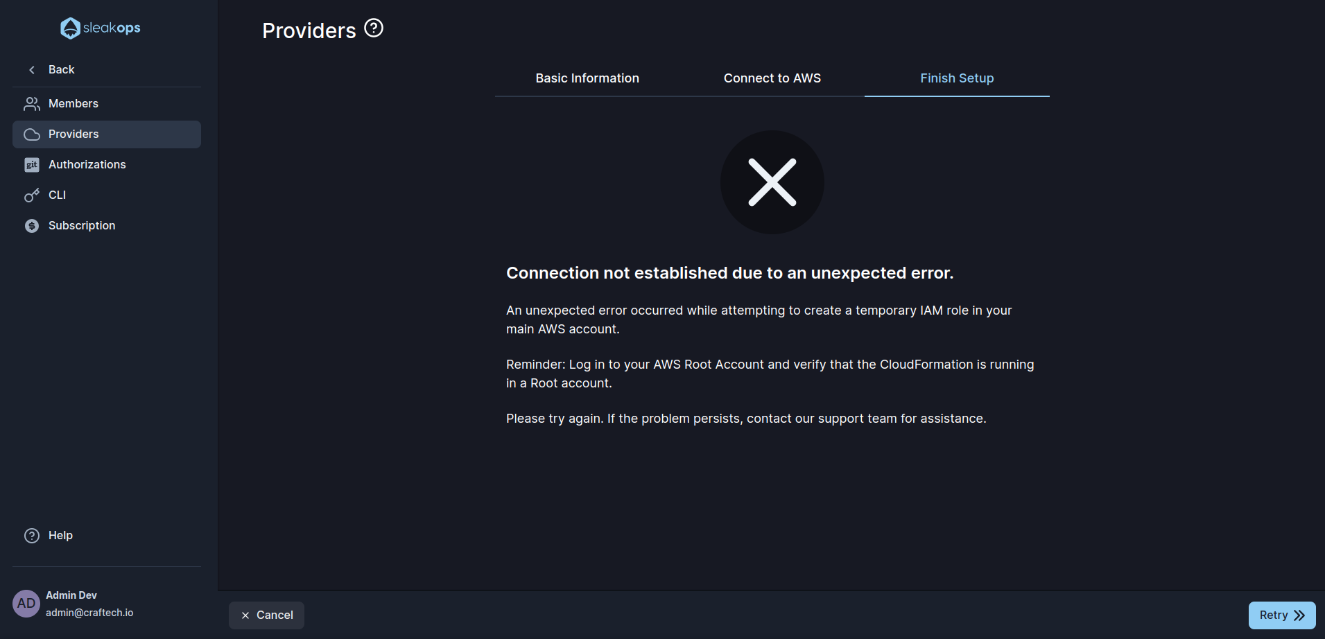Select Providers in the sidebar
1325x639 pixels.
click(107, 134)
